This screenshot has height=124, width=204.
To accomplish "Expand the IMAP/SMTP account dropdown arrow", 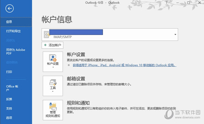I will coord(175,34).
